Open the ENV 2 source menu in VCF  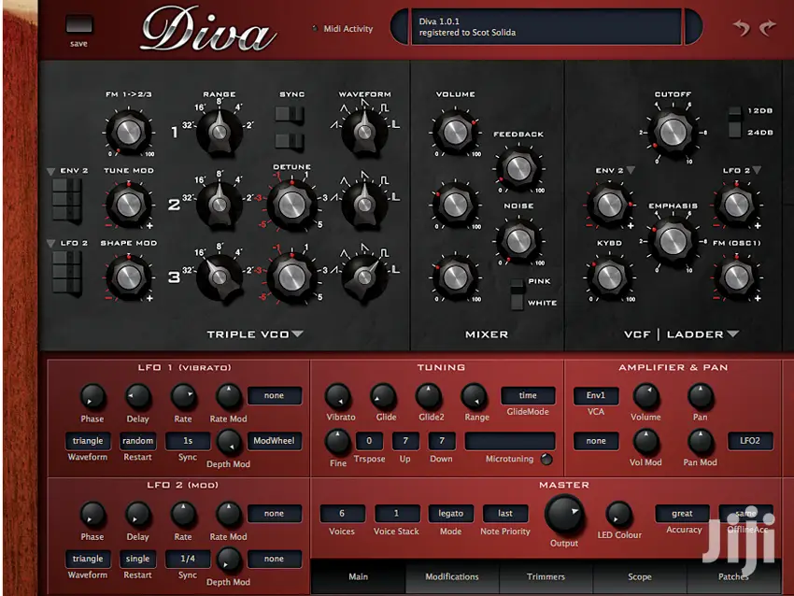pyautogui.click(x=631, y=170)
